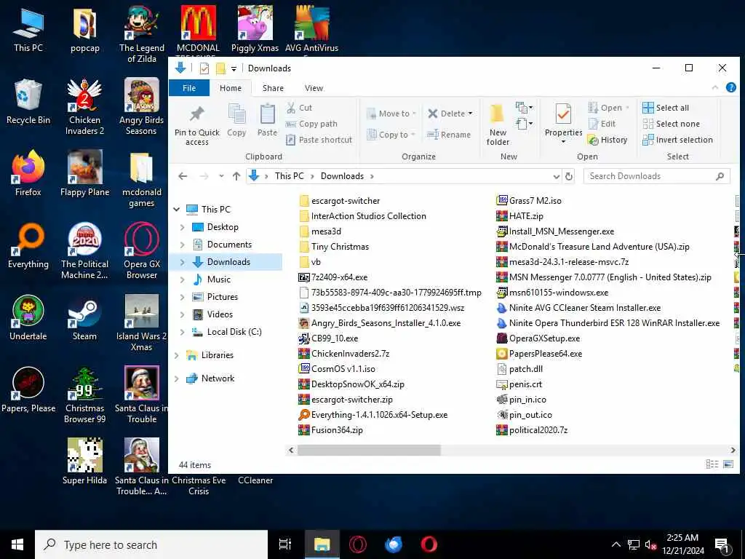Image resolution: width=745 pixels, height=559 pixels.
Task: Switch to the Share ribbon tab
Action: point(274,88)
